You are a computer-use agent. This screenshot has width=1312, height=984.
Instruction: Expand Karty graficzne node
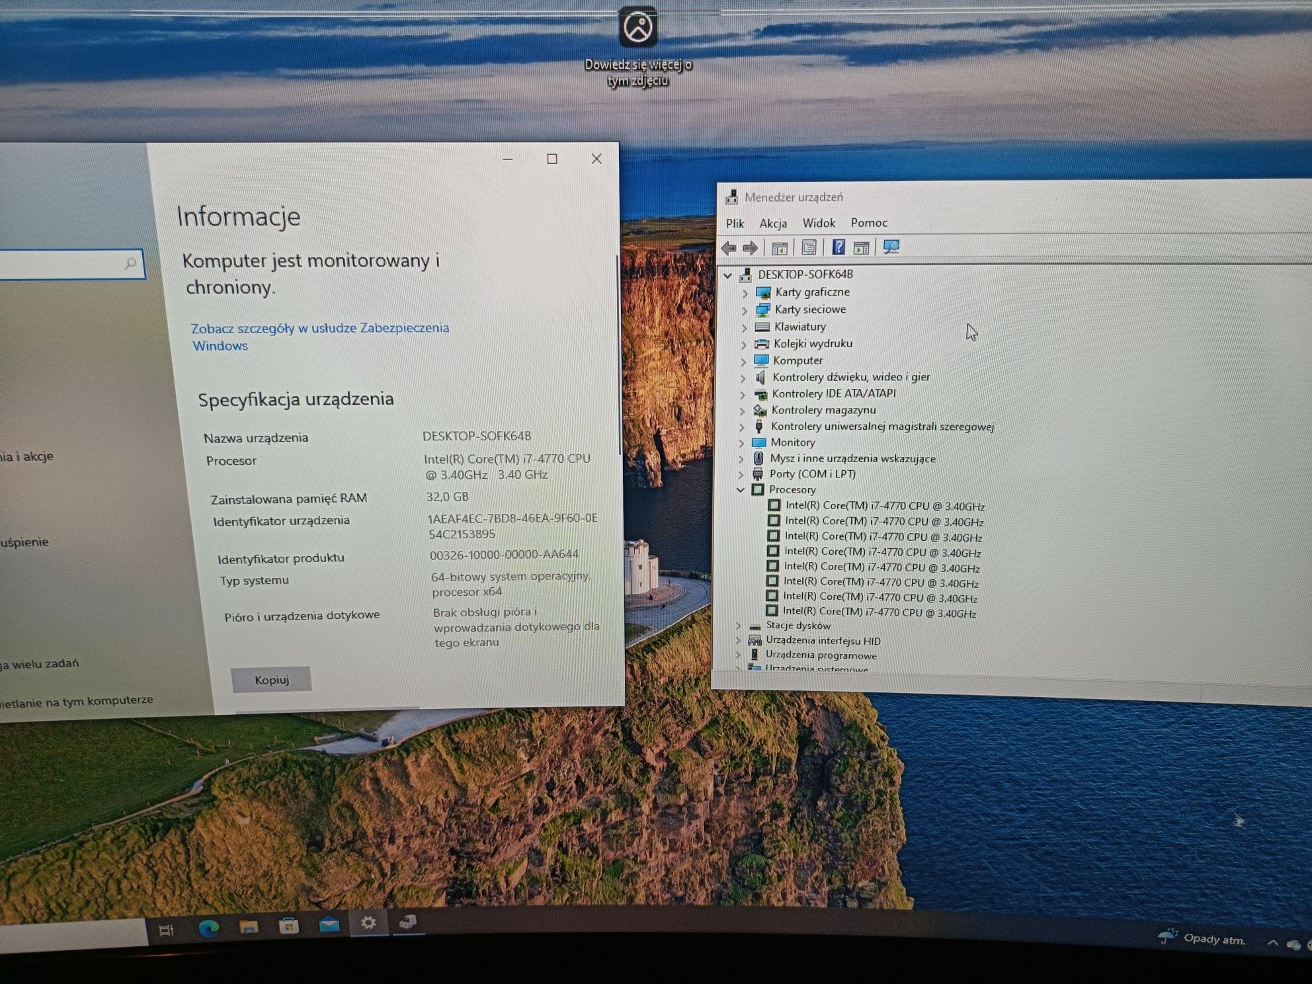745,293
